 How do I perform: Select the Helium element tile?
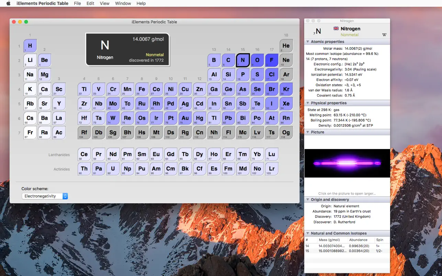click(x=286, y=46)
